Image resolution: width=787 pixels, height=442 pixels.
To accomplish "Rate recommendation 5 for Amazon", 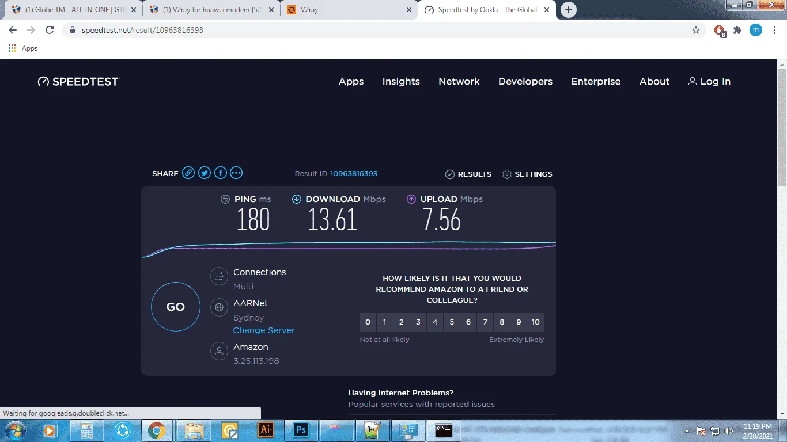I will click(452, 322).
